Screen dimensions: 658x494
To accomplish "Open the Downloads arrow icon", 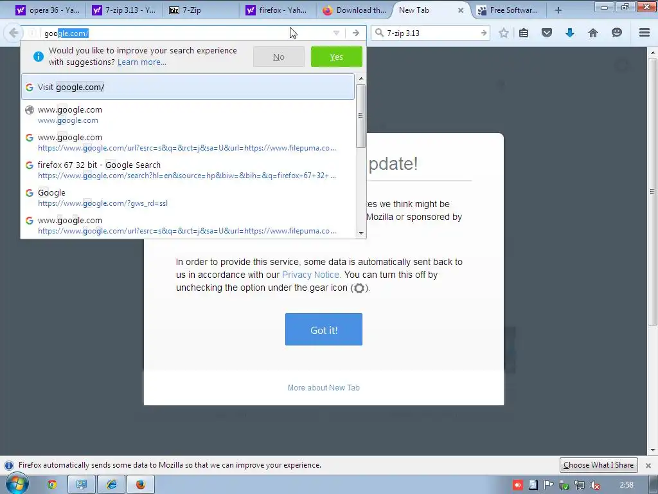I will [x=570, y=33].
